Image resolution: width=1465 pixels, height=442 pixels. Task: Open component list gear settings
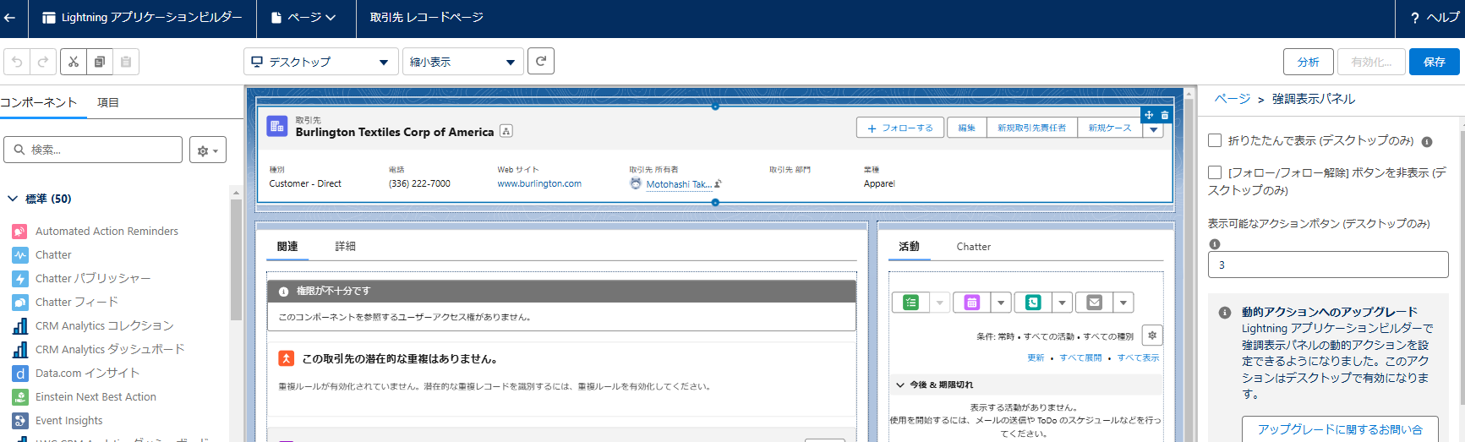(x=208, y=150)
